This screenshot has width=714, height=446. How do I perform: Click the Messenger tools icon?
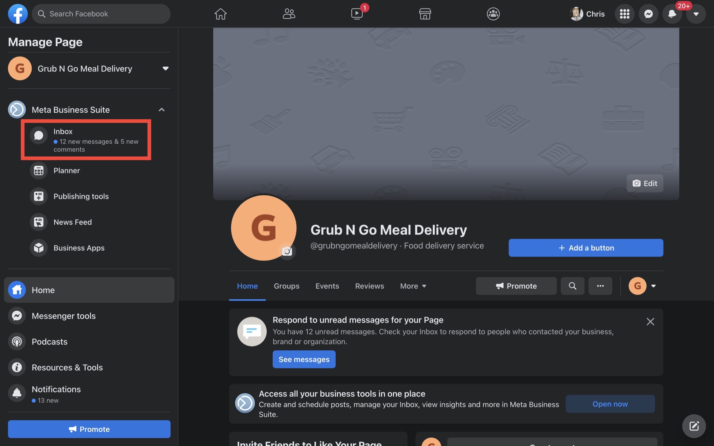[x=16, y=315]
